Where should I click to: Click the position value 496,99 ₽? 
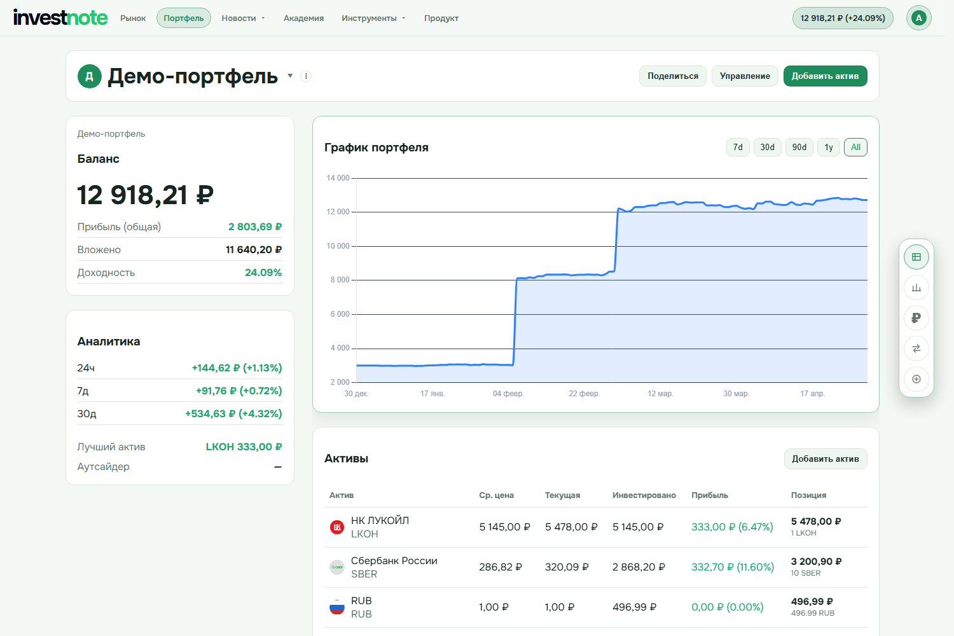click(812, 602)
